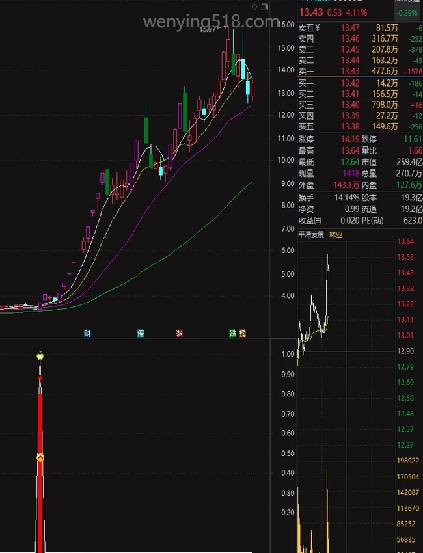
Task: Click the 换手 turnover rate 14.14%
Action: pos(347,197)
